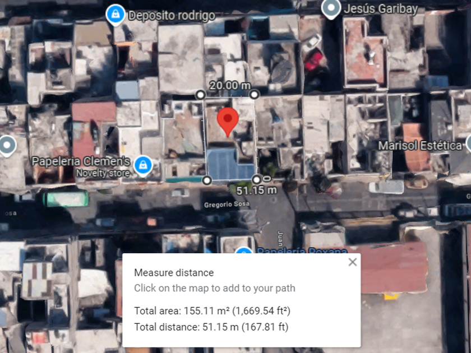Click the gray pin at left edge
Screen dimensions: 471x353
(7, 146)
